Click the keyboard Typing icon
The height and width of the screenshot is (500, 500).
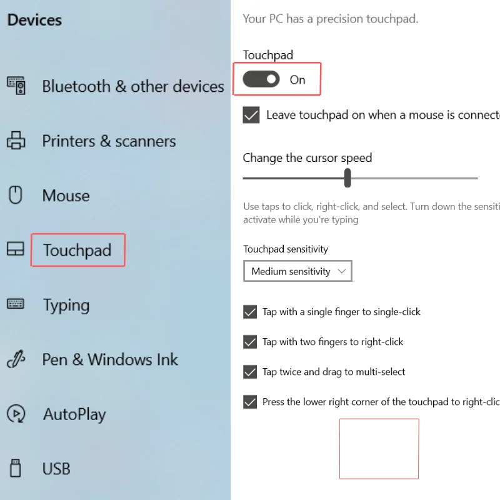pos(16,304)
